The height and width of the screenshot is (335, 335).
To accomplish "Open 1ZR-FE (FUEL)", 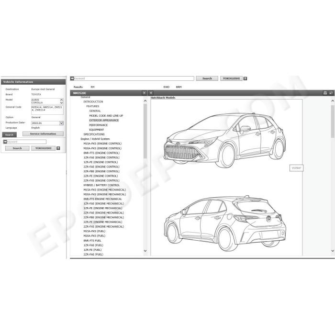I will [x=92, y=250].
